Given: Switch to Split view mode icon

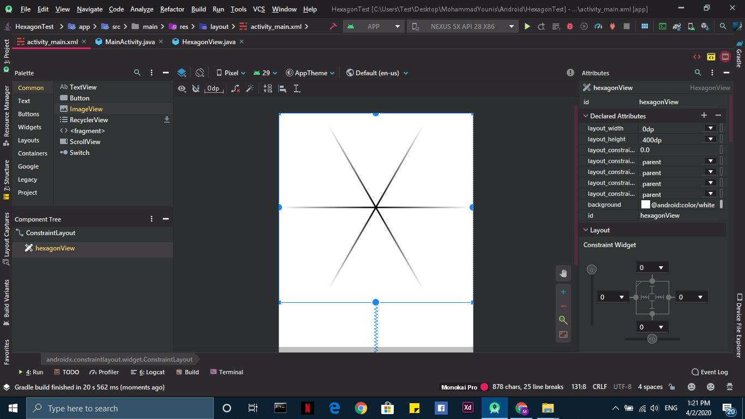Looking at the screenshot, I should 711,57.
